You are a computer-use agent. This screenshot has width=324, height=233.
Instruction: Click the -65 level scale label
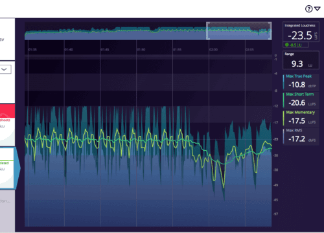pos(275,200)
